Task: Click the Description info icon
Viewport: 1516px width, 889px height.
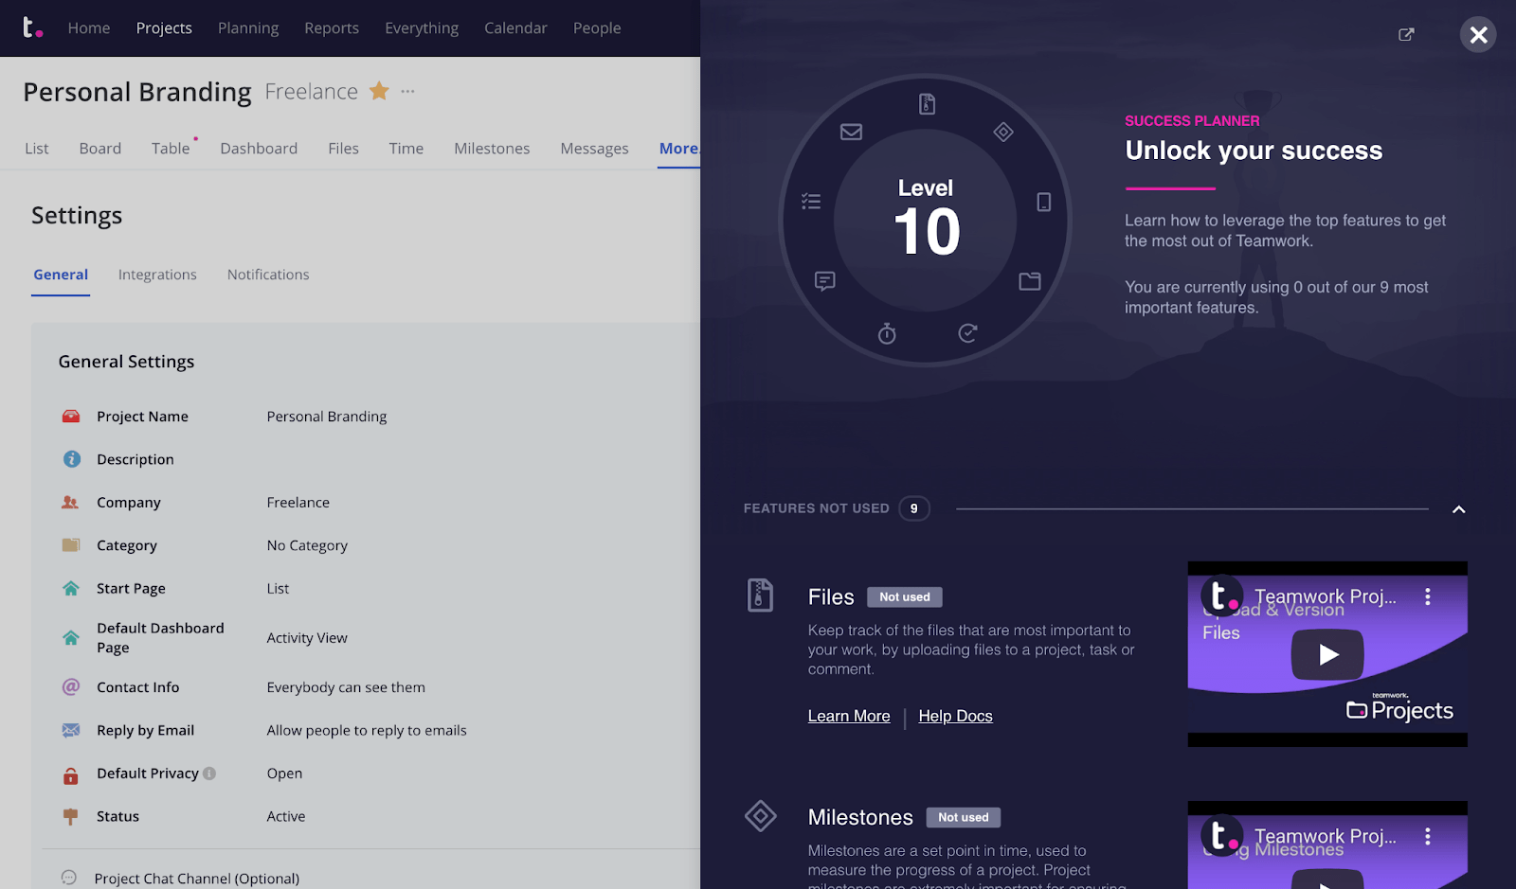Action: click(x=71, y=459)
